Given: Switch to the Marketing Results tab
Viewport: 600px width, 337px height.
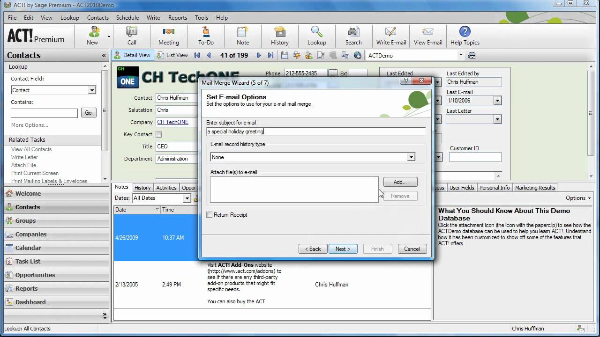Looking at the screenshot, I should coord(535,188).
